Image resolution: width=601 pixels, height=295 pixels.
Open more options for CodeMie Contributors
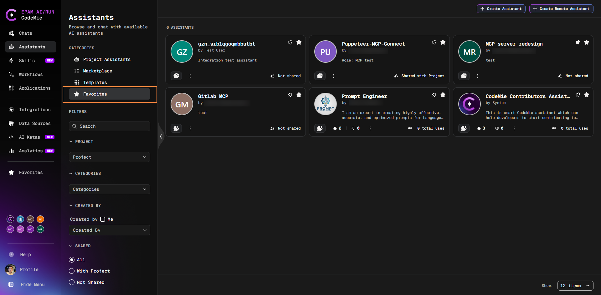click(x=514, y=128)
